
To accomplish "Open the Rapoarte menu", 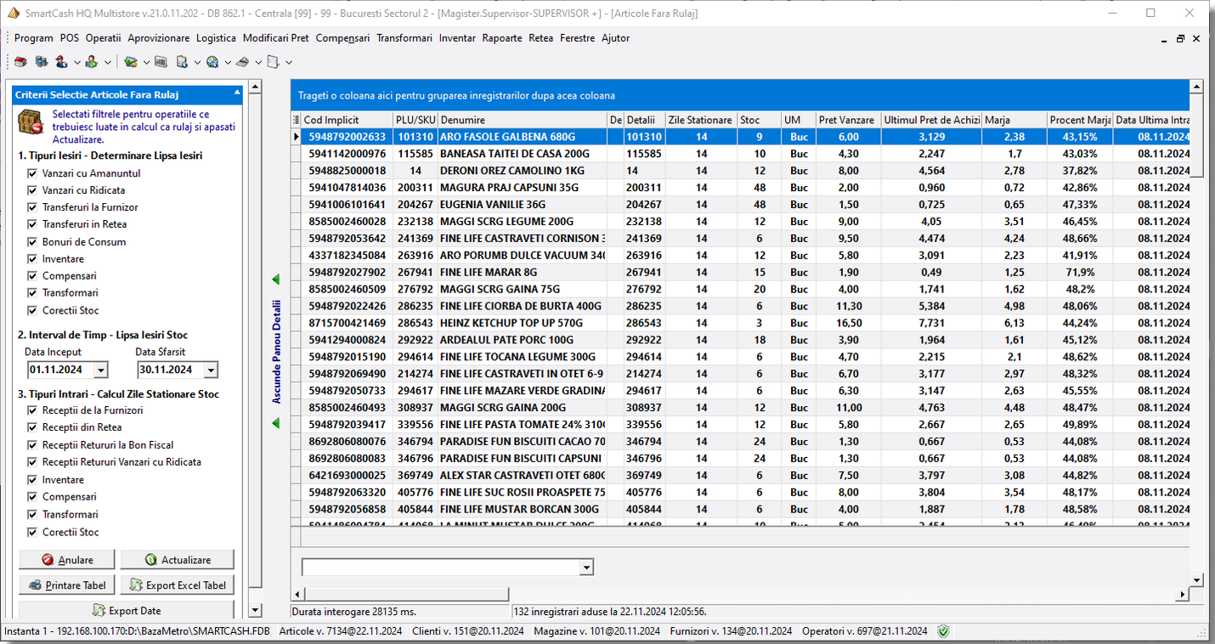I will pos(502,38).
